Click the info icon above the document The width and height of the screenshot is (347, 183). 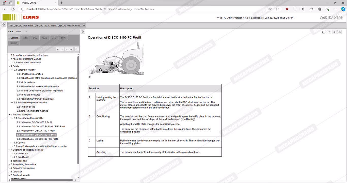point(324,32)
